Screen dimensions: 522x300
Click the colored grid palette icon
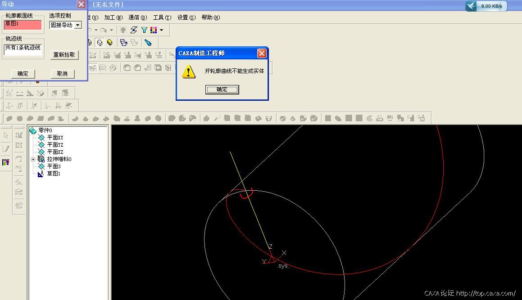(154, 30)
